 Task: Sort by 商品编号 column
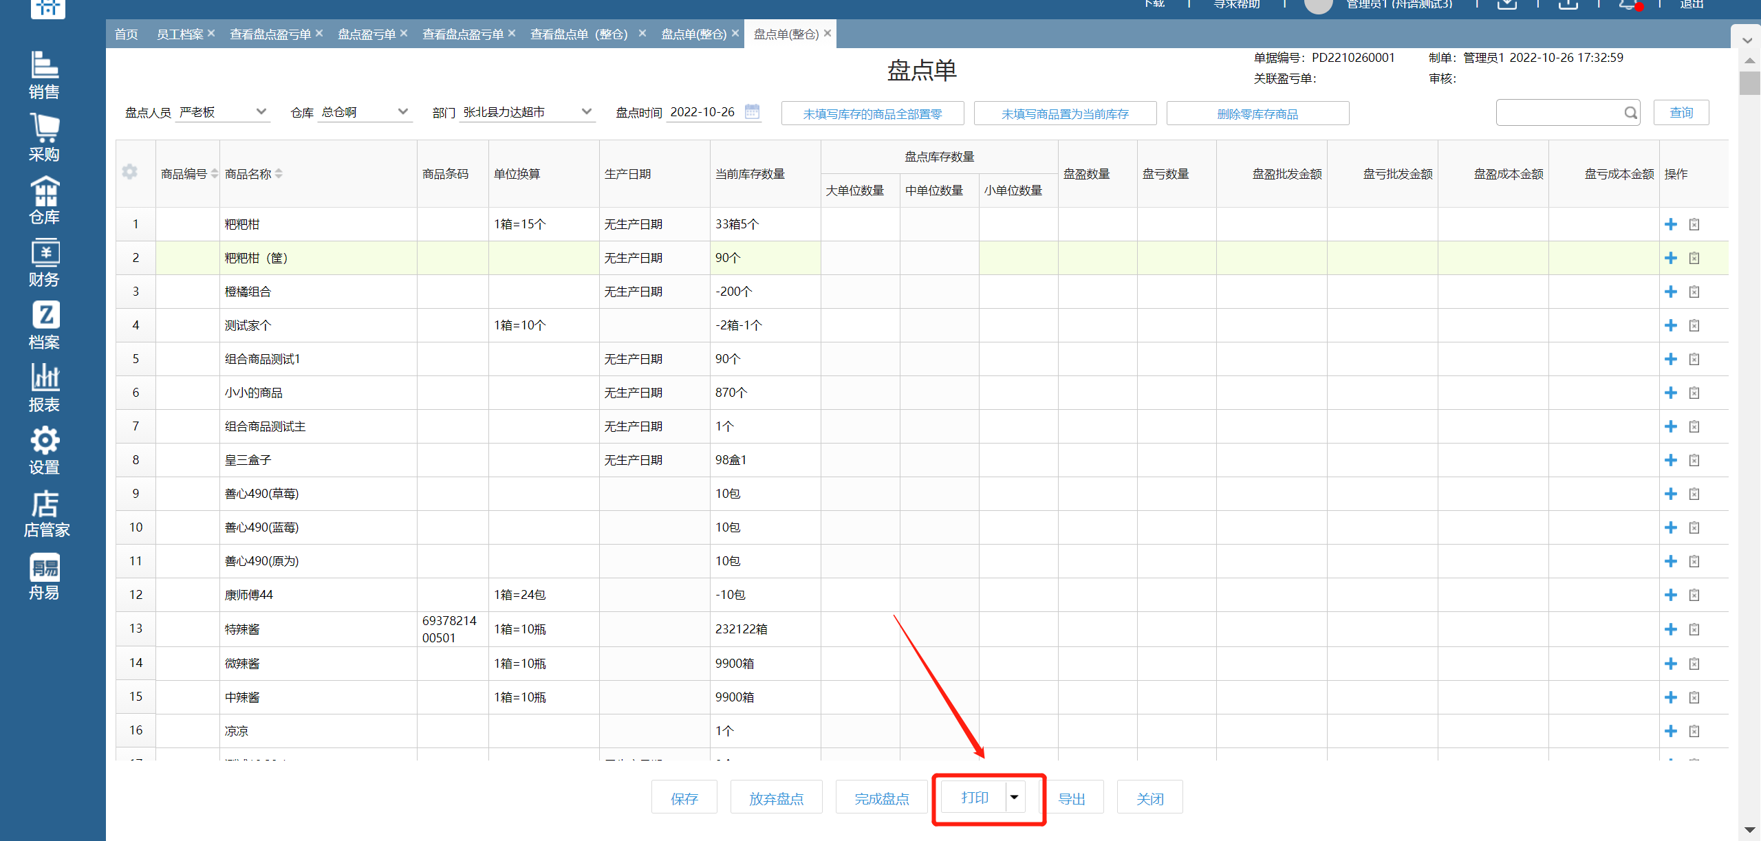[215, 174]
